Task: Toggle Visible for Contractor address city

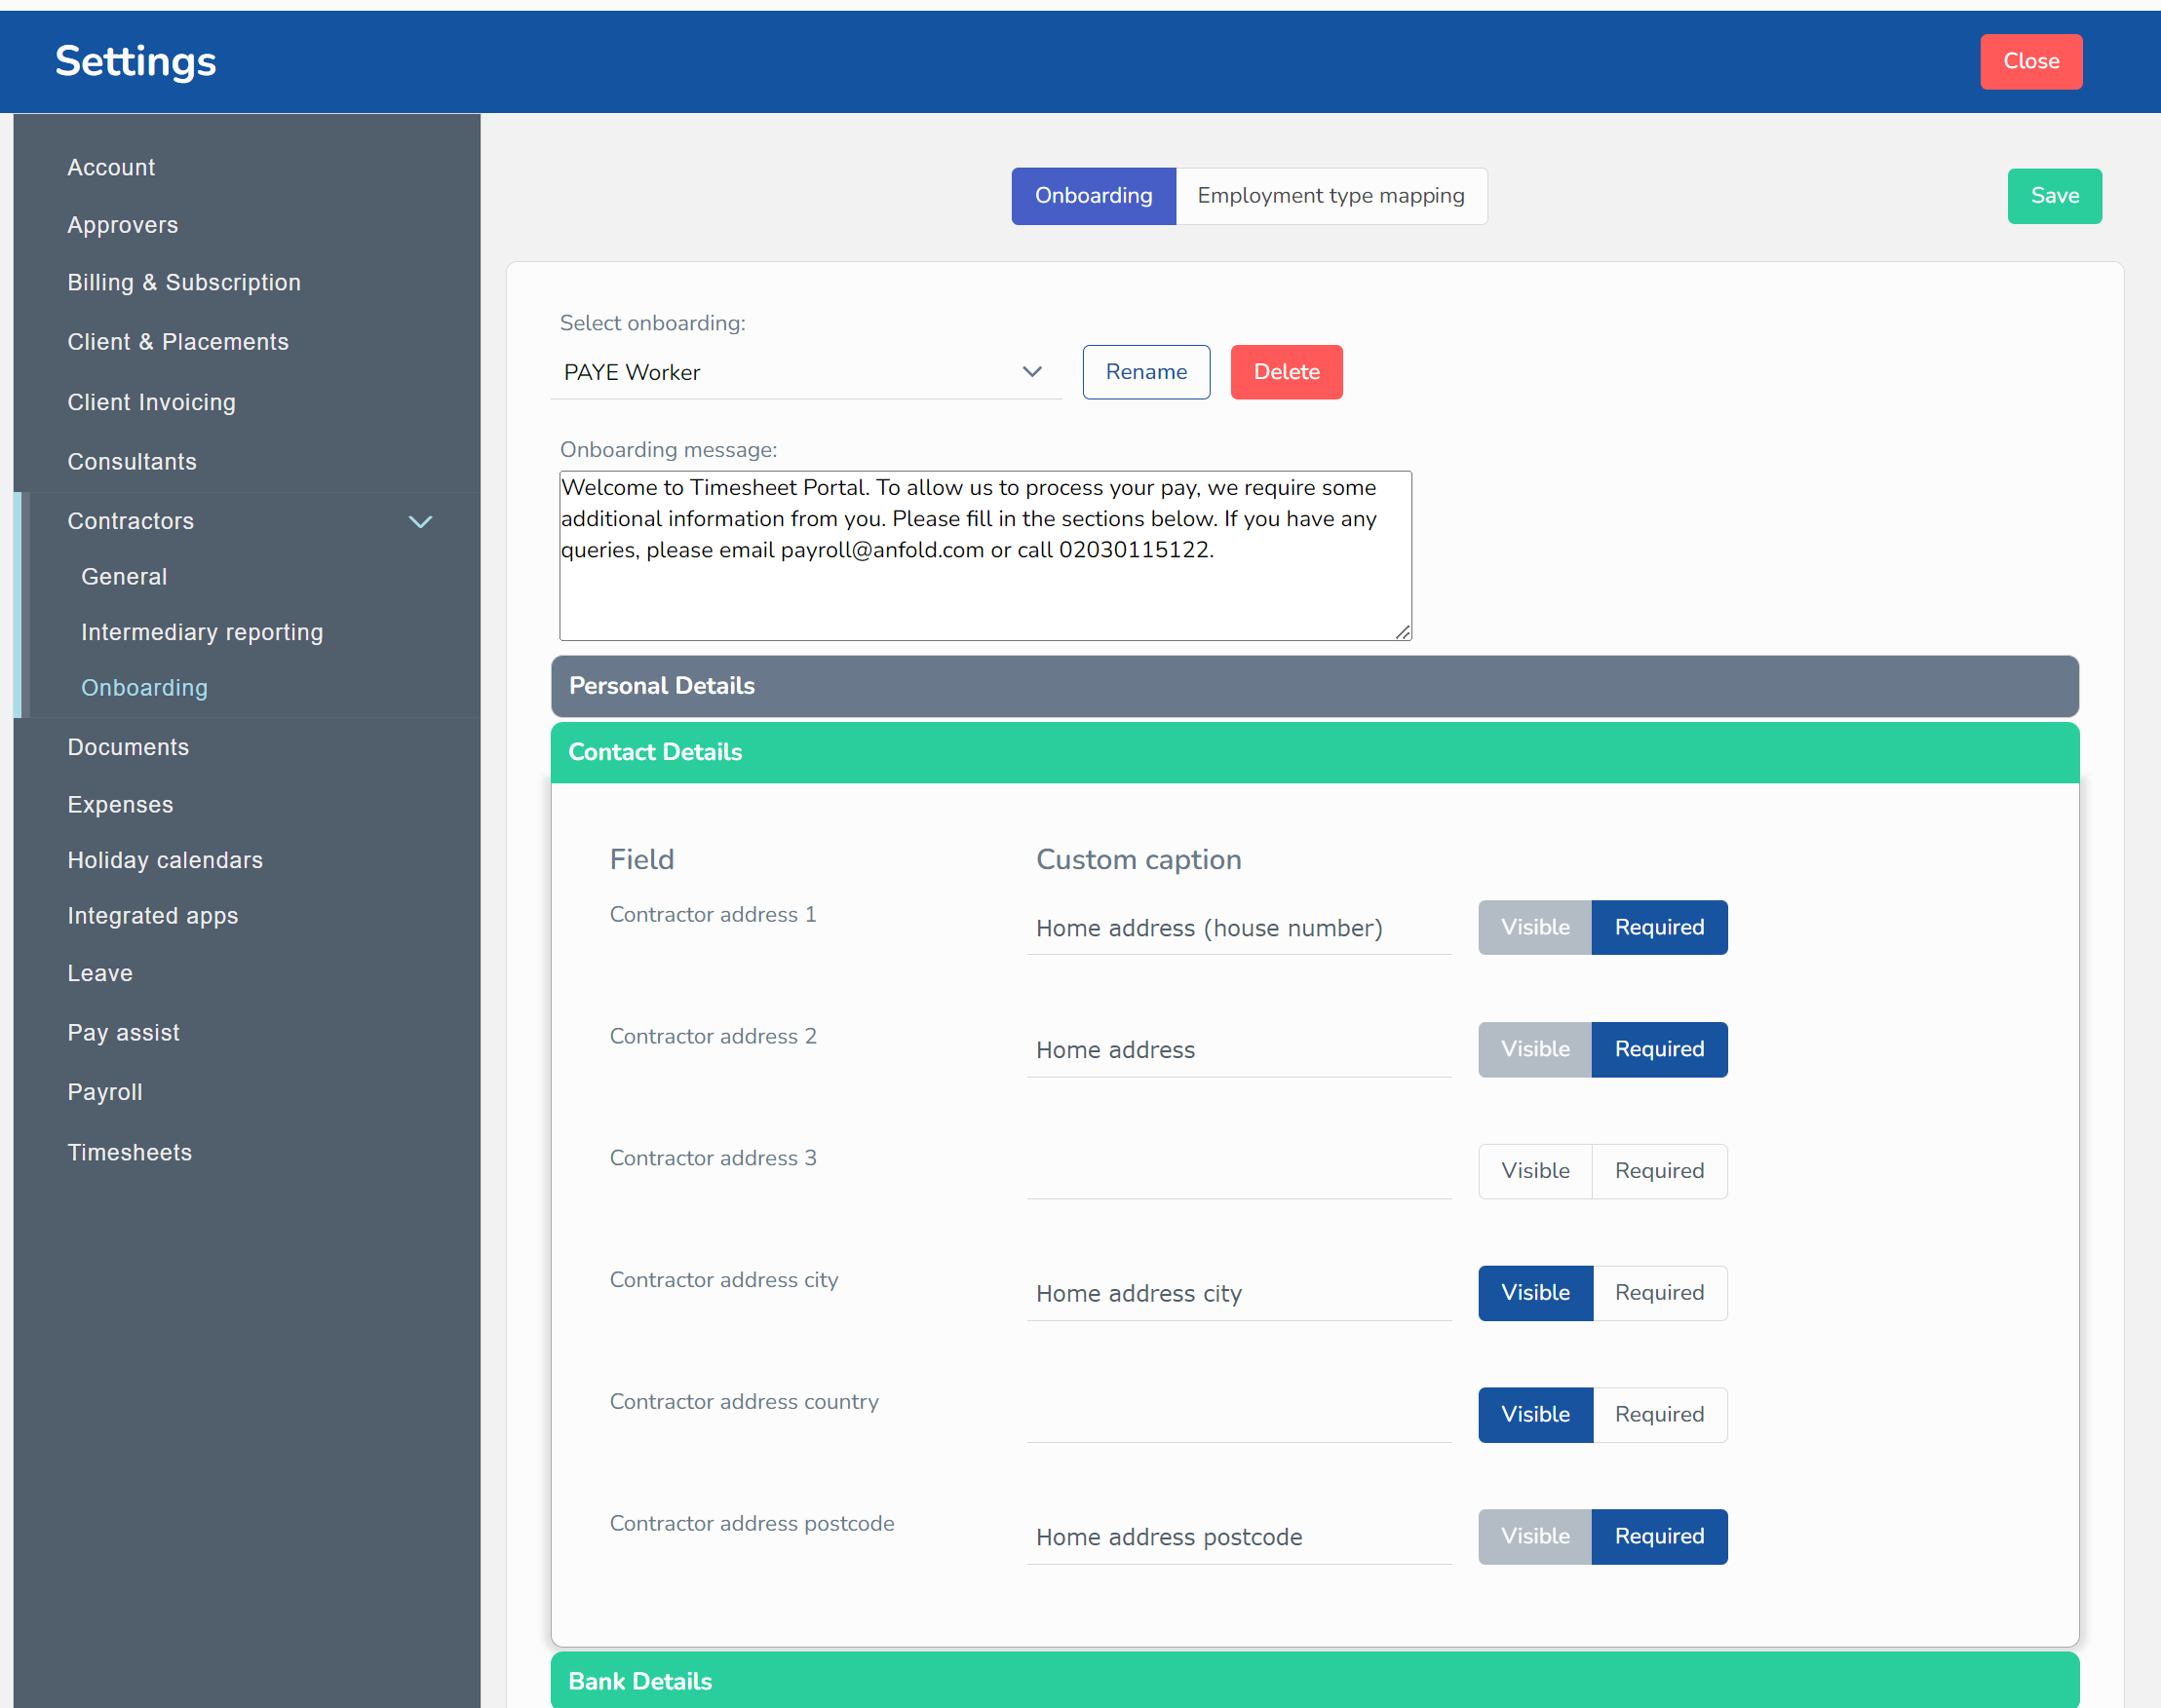Action: pyautogui.click(x=1534, y=1293)
